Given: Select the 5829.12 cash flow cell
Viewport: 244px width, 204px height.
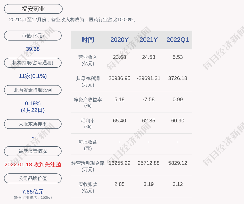Looking at the screenshot, I should (x=178, y=163).
